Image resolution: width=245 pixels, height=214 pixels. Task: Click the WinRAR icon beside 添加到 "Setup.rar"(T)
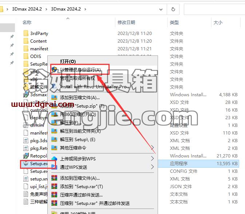(54, 186)
